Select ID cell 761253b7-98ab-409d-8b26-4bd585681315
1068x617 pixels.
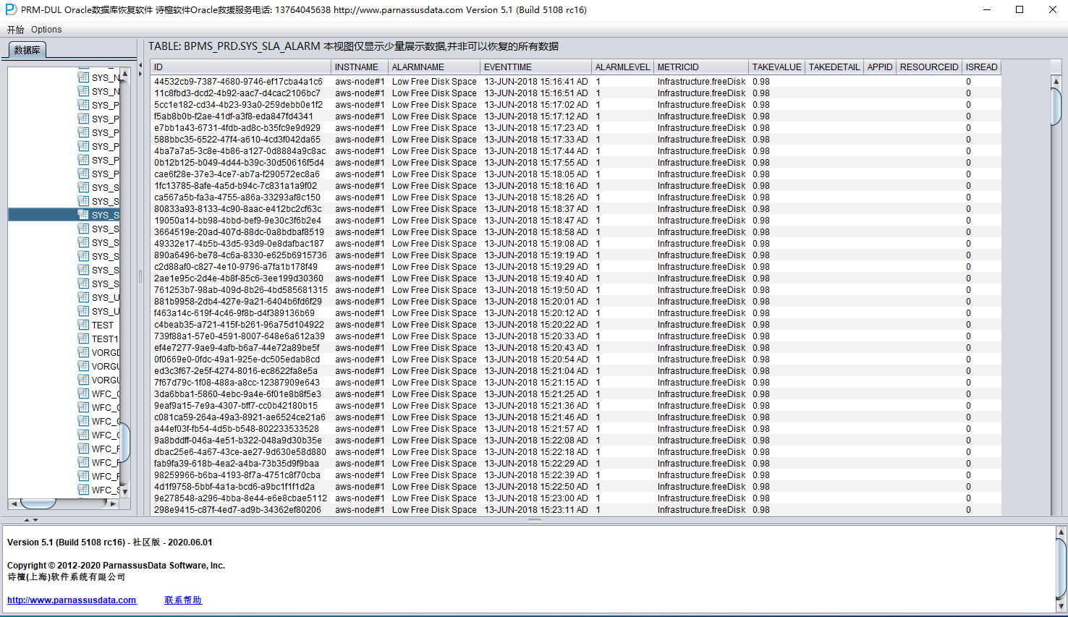point(241,290)
